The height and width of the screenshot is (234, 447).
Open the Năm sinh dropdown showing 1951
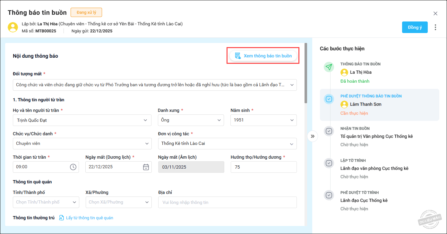point(292,120)
